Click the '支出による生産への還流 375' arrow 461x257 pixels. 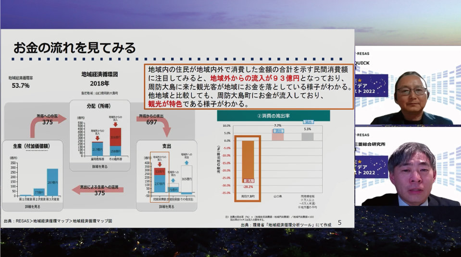[98, 190]
